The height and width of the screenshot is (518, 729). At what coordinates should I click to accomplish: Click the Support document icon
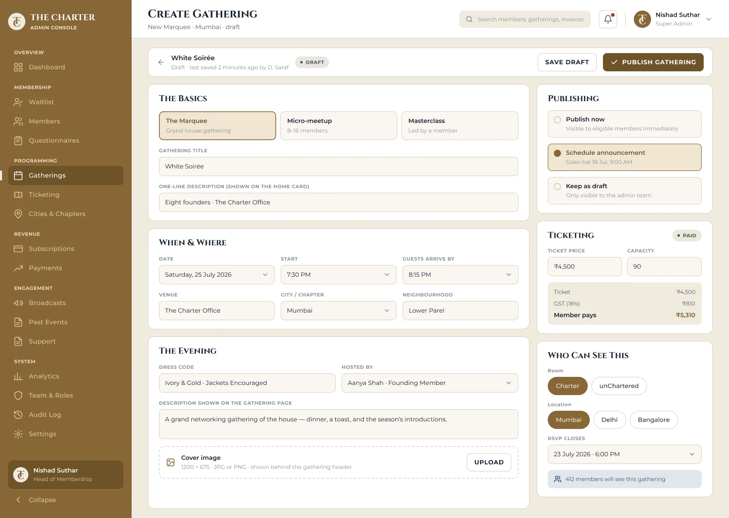[x=18, y=341]
